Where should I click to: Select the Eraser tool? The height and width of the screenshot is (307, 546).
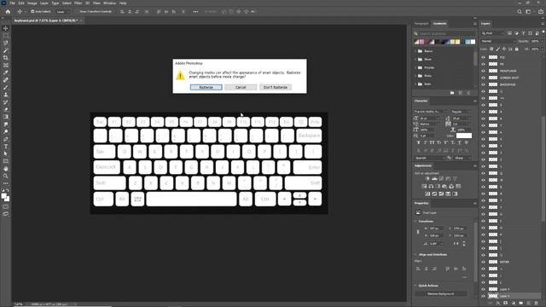pyautogui.click(x=6, y=109)
